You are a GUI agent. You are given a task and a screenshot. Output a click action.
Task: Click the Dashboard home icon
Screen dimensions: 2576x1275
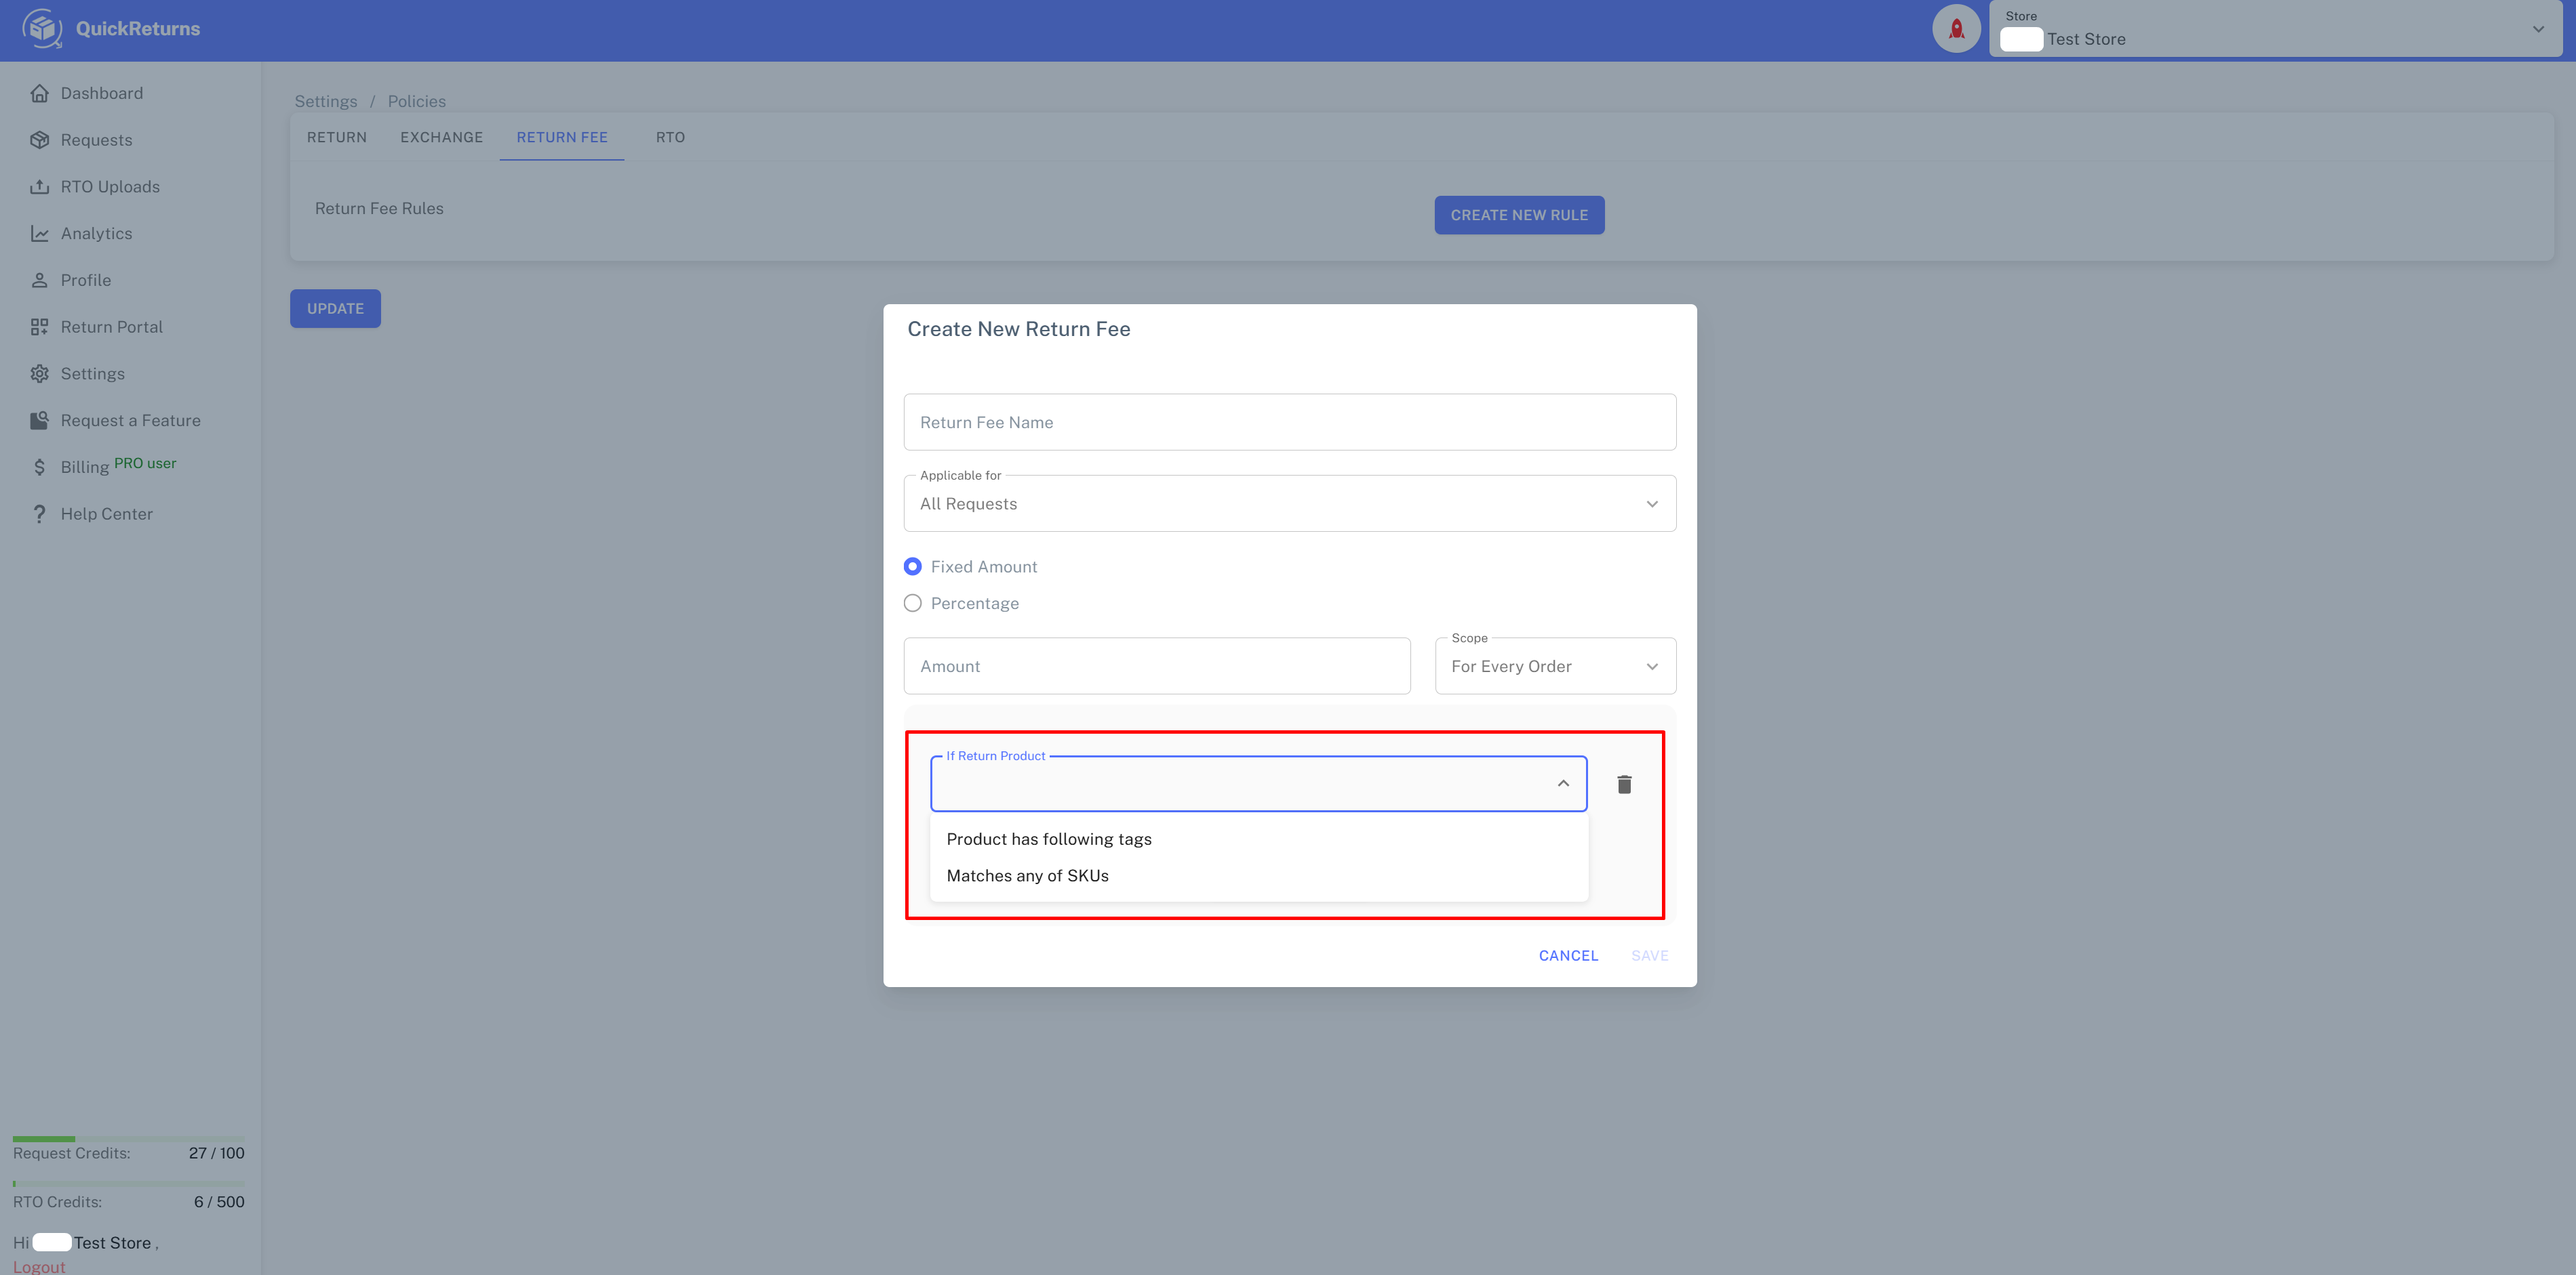click(39, 93)
